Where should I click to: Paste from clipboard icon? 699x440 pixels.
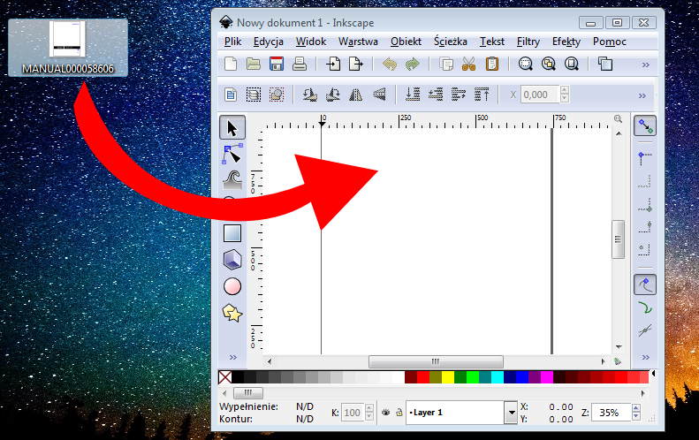(491, 64)
